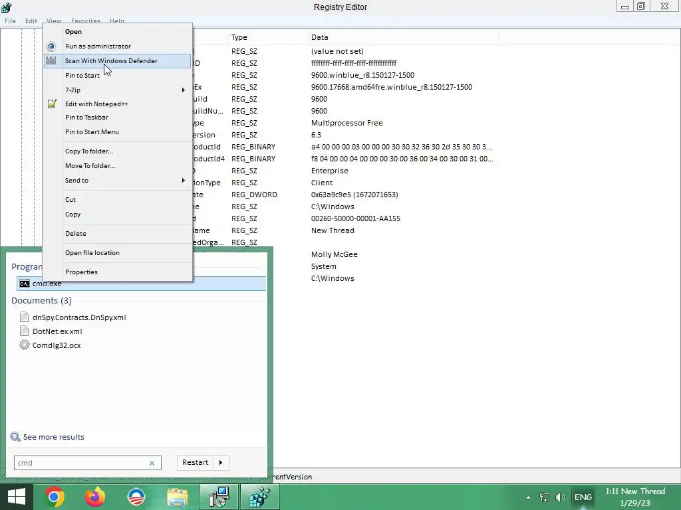Click the Enterprise data value
681x510 pixels.
pos(329,171)
